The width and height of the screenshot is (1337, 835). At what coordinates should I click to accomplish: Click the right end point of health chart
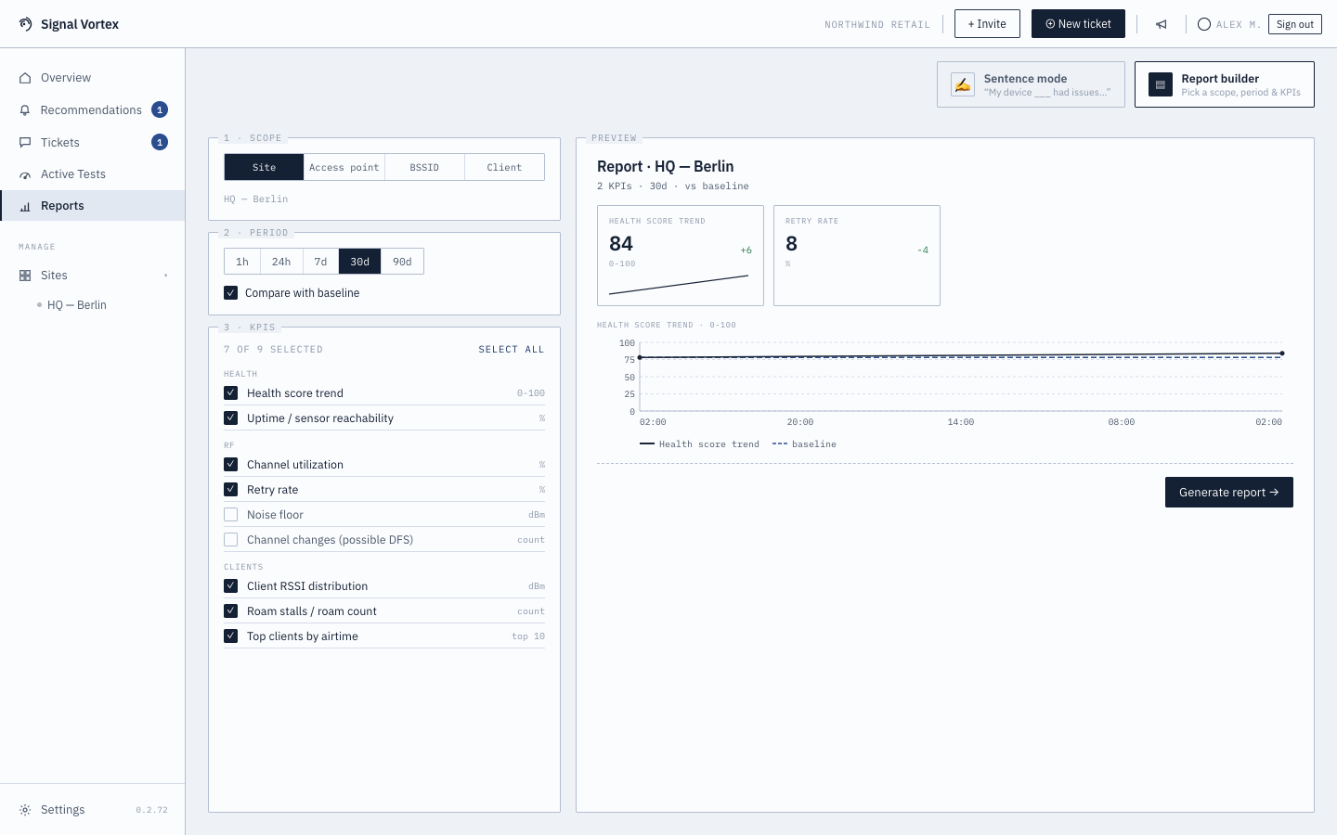tap(1282, 353)
